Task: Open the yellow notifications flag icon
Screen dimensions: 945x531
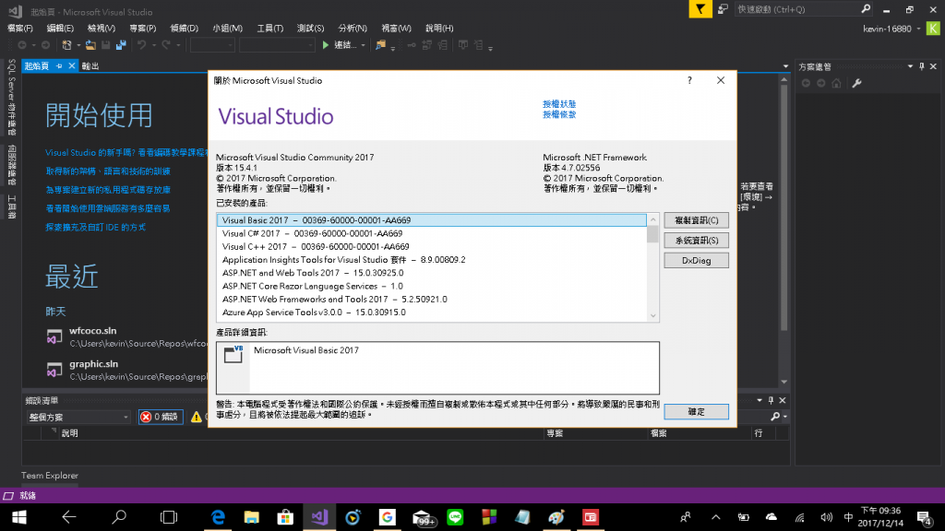Action: [x=700, y=9]
